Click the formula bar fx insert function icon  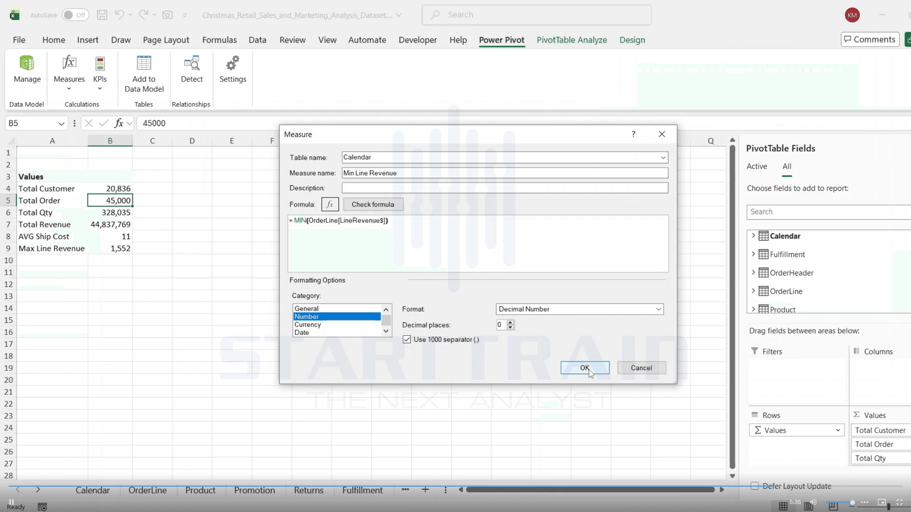coord(119,123)
